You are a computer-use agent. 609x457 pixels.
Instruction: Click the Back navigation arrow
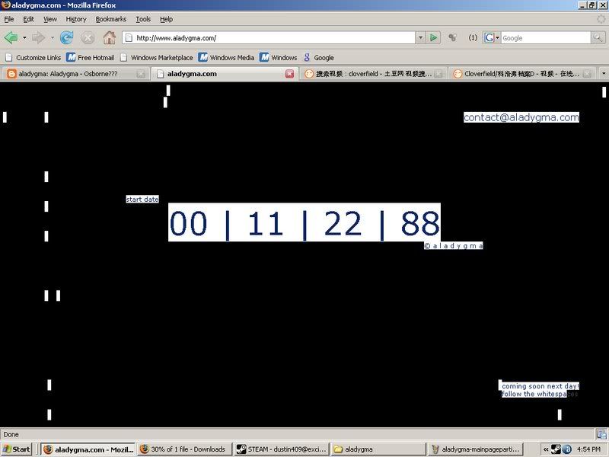tap(11, 37)
